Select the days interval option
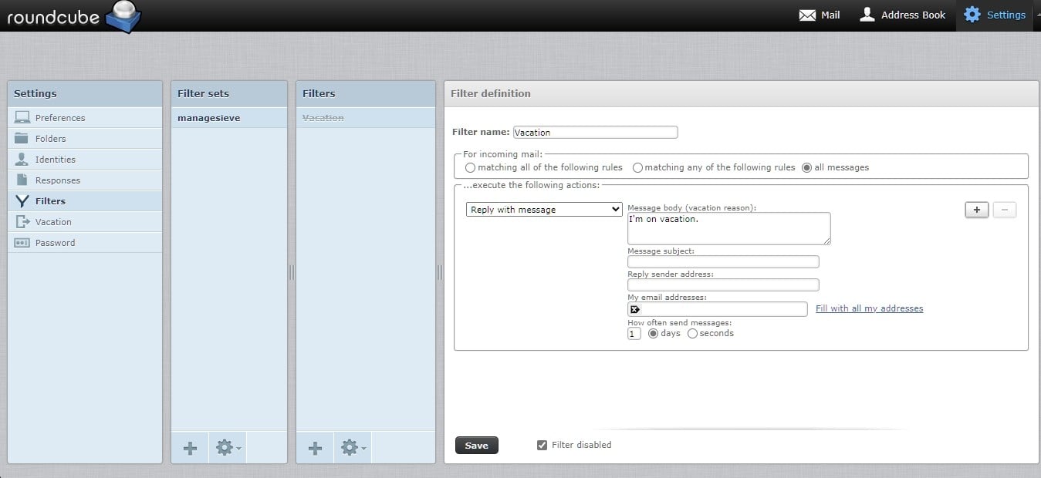Viewport: 1041px width, 478px height. click(x=654, y=334)
